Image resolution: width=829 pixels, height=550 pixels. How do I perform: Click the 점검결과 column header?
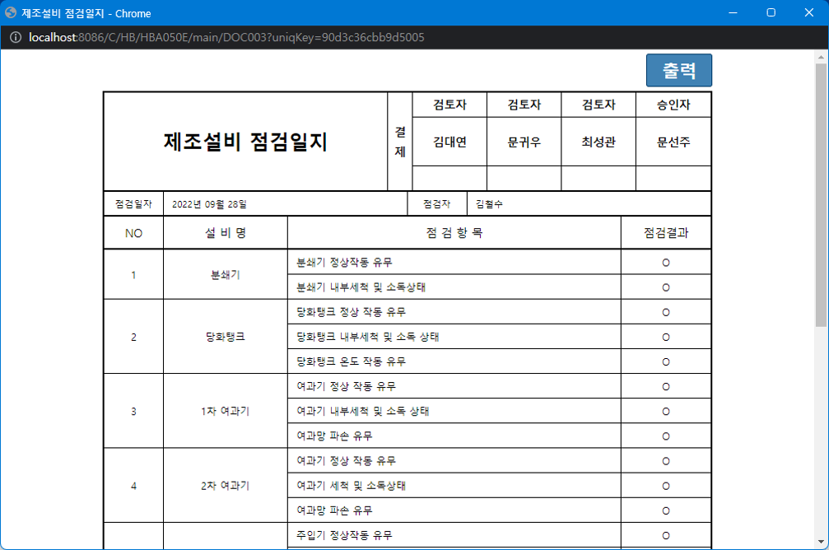click(666, 233)
